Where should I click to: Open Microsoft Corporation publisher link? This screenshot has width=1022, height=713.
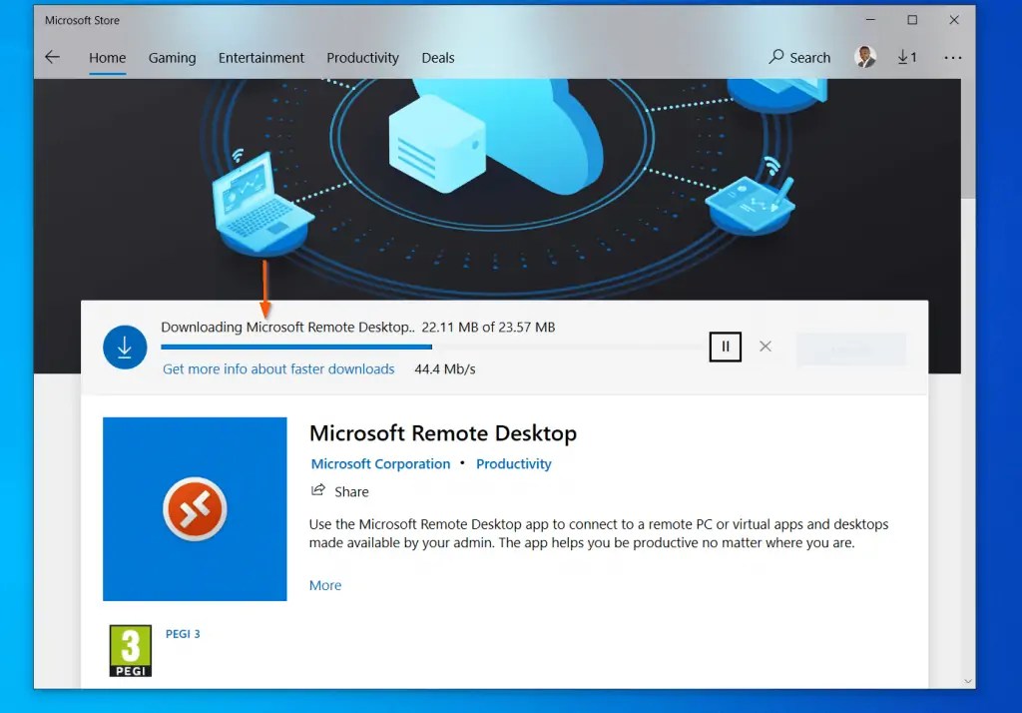tap(380, 463)
